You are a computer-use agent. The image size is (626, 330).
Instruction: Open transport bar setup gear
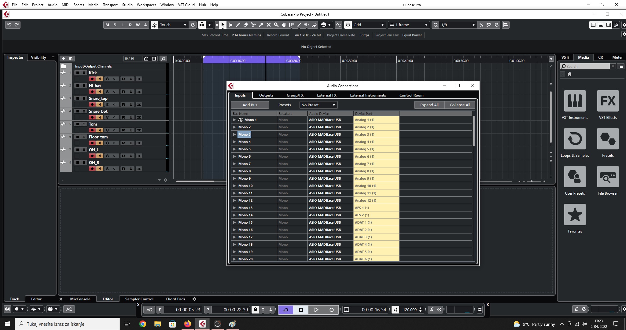(x=480, y=310)
